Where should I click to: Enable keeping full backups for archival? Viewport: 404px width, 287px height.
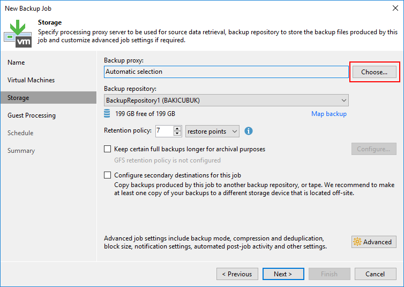pyautogui.click(x=108, y=149)
